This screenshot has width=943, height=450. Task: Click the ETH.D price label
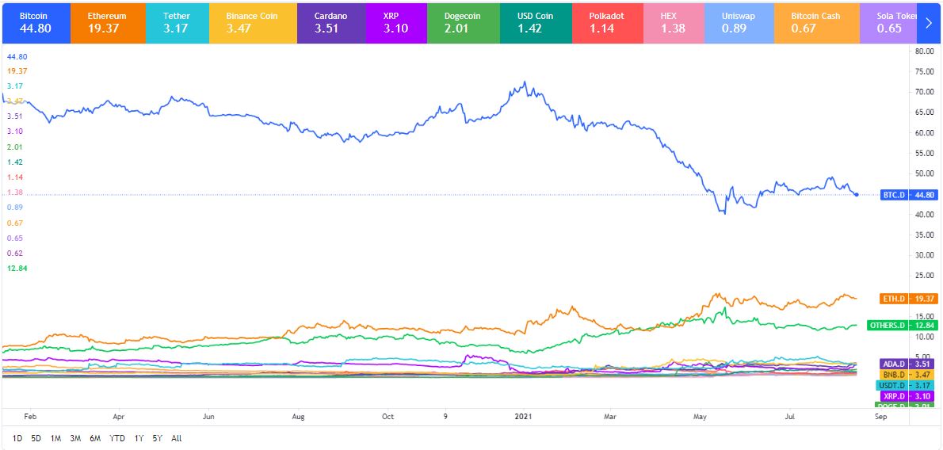pos(908,299)
